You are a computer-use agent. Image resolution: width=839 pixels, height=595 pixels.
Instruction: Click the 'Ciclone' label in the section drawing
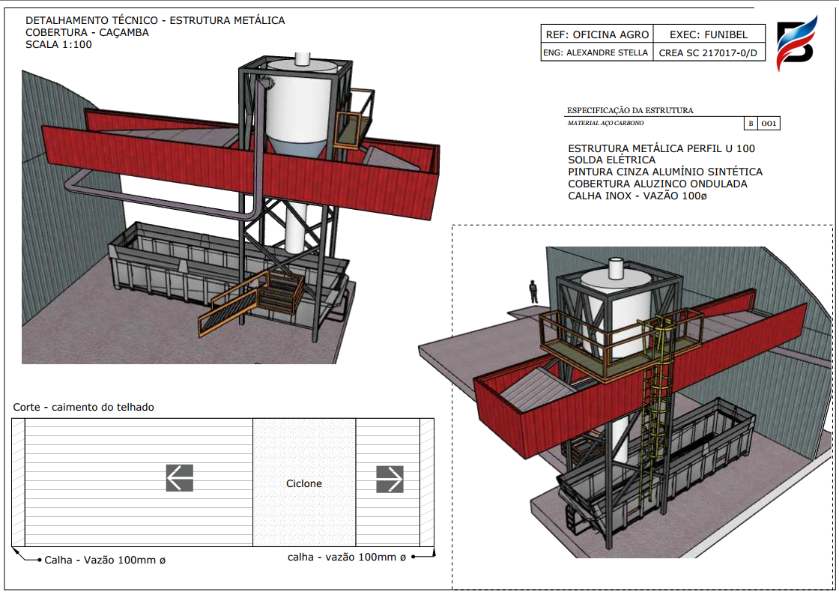click(x=304, y=483)
